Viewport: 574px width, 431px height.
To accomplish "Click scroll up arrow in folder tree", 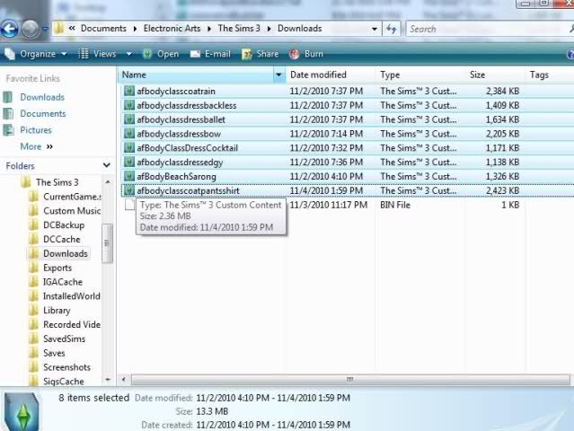I will point(108,182).
